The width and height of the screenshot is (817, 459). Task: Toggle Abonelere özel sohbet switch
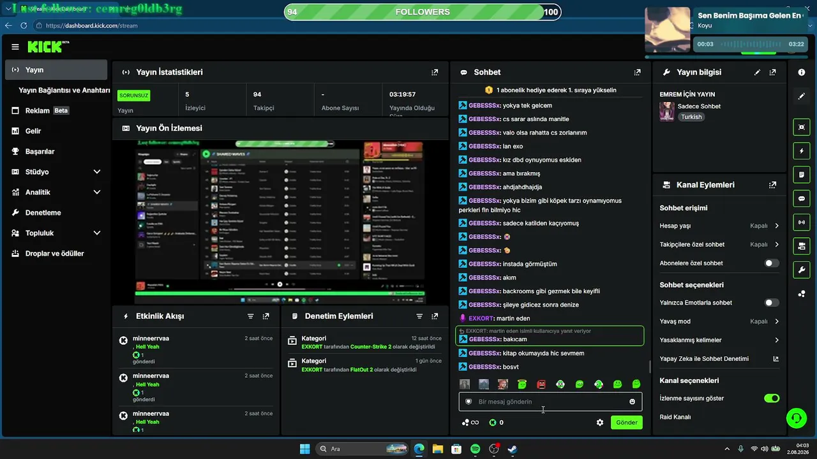pyautogui.click(x=772, y=263)
